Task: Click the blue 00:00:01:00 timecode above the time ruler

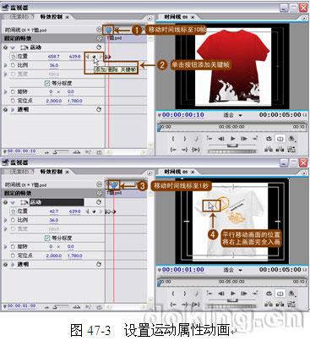Action: click(183, 270)
